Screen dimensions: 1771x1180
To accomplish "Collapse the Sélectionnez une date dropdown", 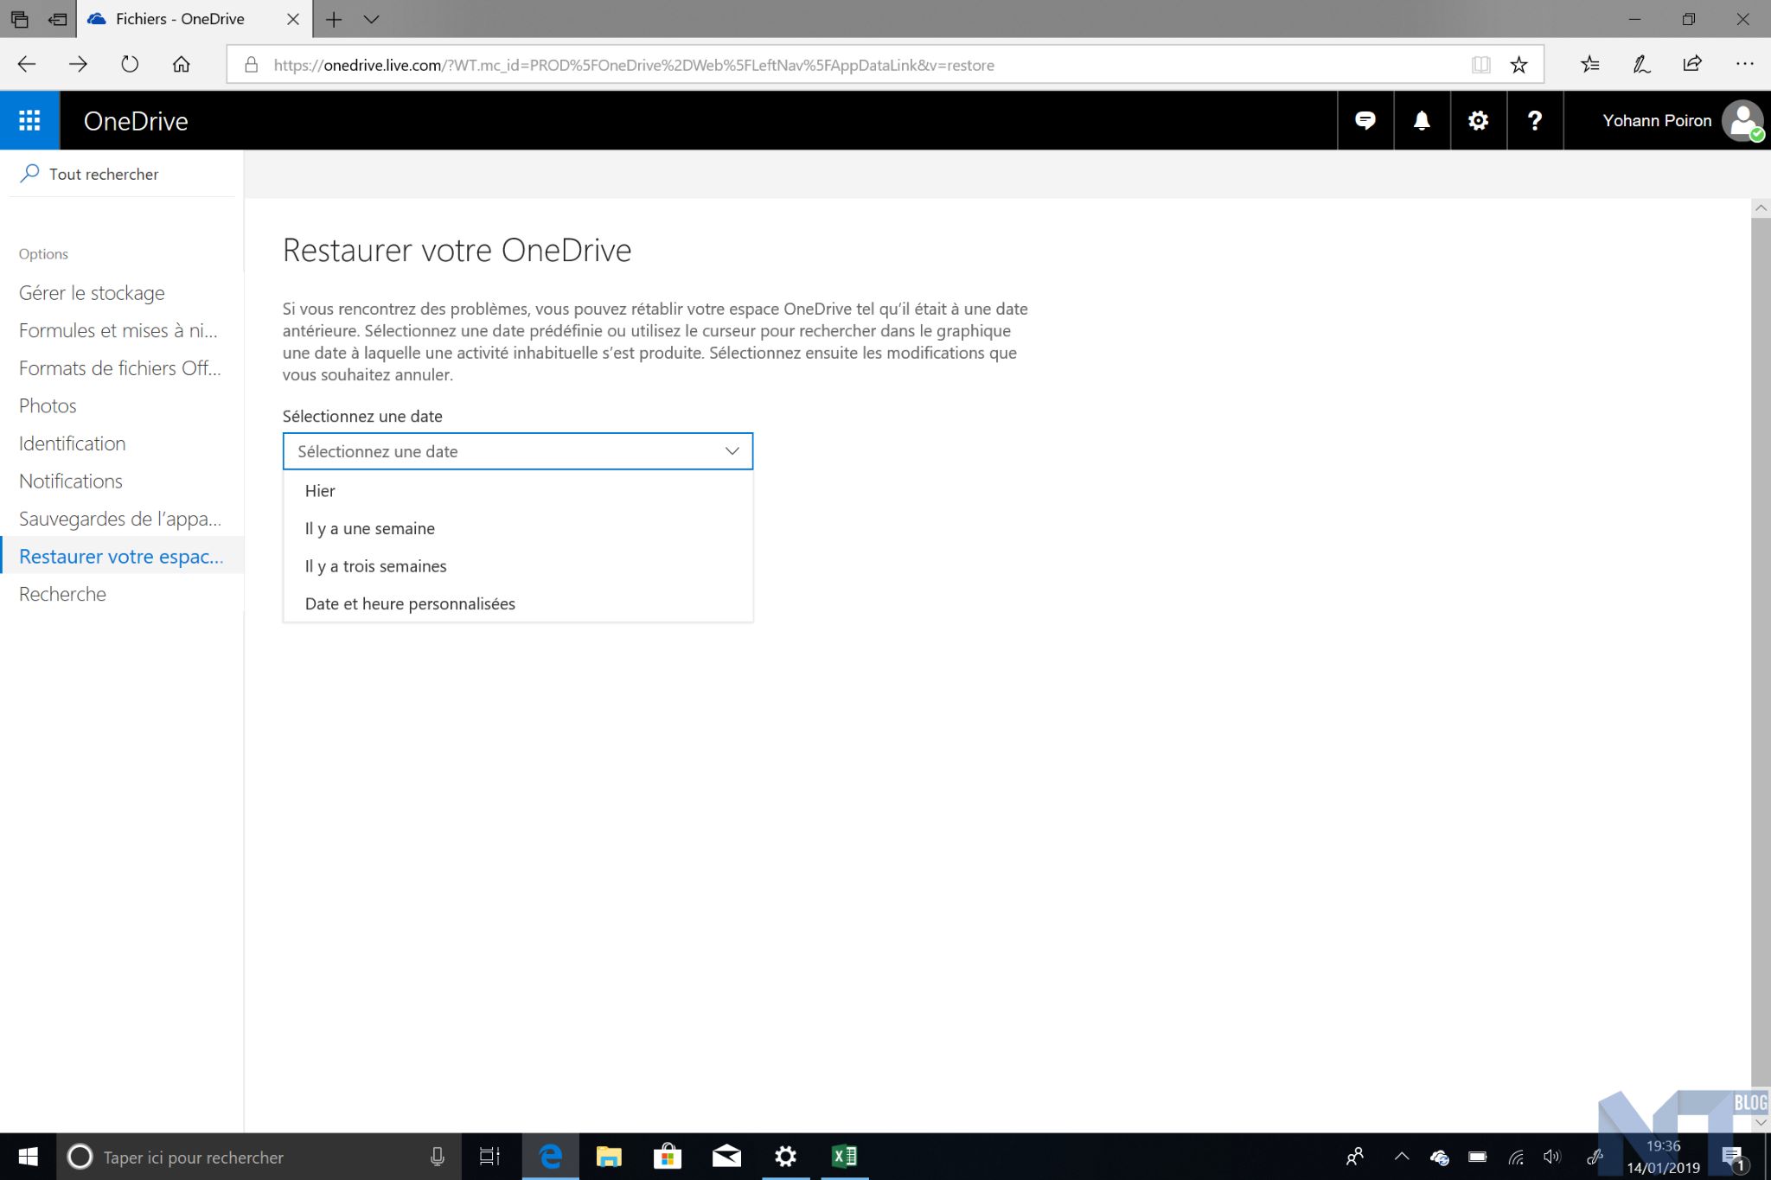I will point(732,451).
